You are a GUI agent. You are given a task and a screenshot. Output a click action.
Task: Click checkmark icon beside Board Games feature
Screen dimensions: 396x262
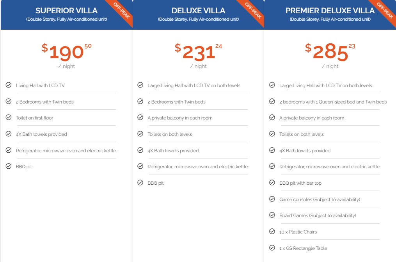[272, 215]
